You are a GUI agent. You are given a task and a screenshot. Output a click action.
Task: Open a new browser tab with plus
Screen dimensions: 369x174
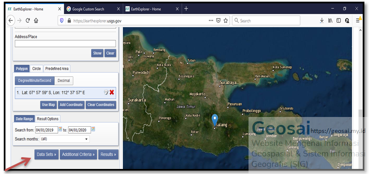(x=186, y=9)
